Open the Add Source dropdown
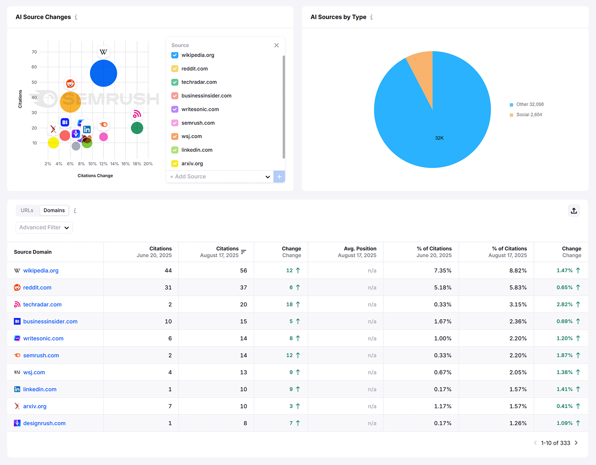Screen dimensions: 596x465 (x=267, y=176)
